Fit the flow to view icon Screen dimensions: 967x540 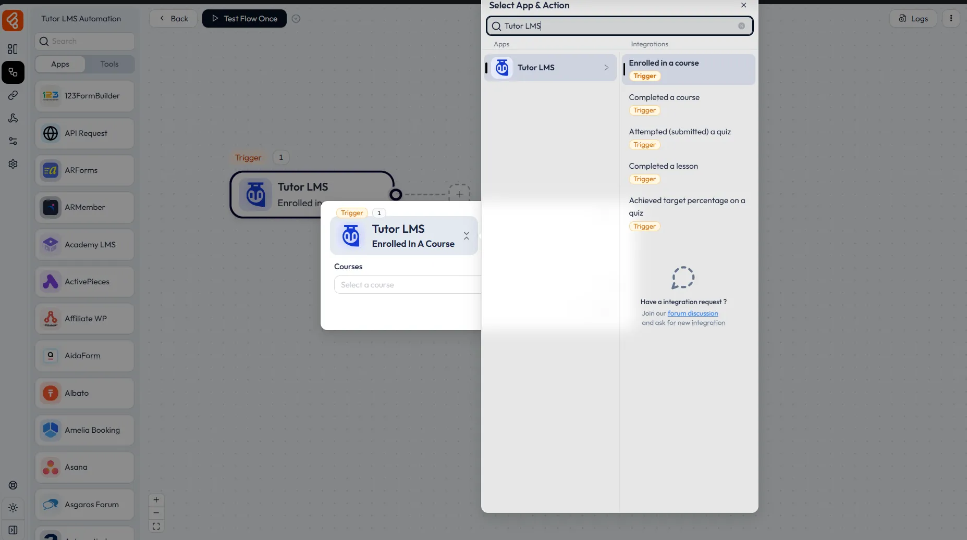tap(156, 526)
